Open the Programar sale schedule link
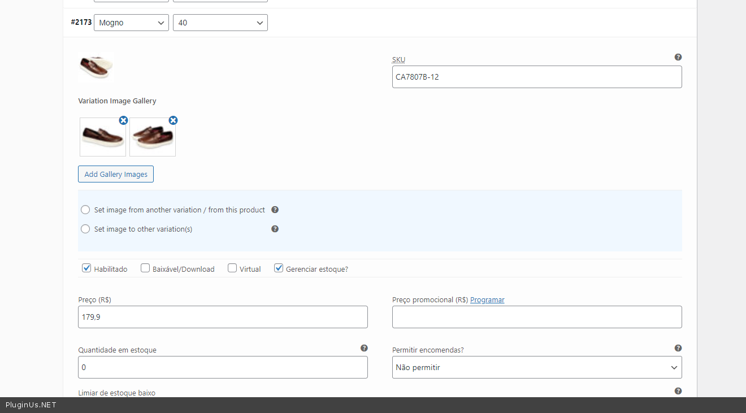This screenshot has width=746, height=413. point(487,300)
